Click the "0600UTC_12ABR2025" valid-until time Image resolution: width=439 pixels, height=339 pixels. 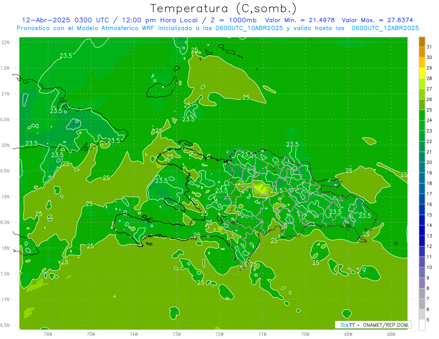pos(385,28)
